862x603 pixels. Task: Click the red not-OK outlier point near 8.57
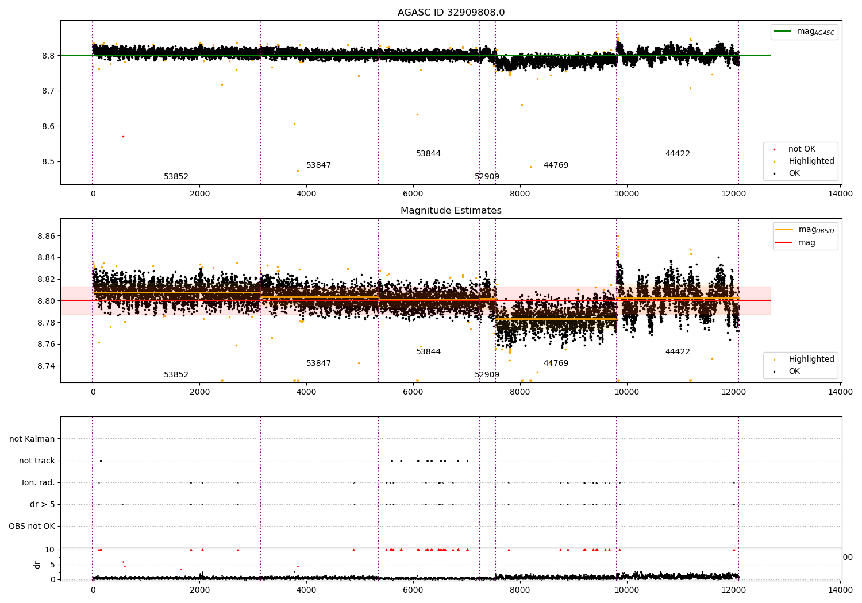pyautogui.click(x=123, y=136)
